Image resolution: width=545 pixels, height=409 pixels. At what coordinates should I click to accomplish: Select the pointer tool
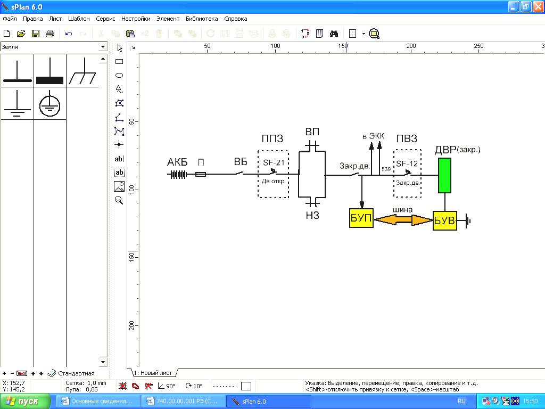pos(120,48)
